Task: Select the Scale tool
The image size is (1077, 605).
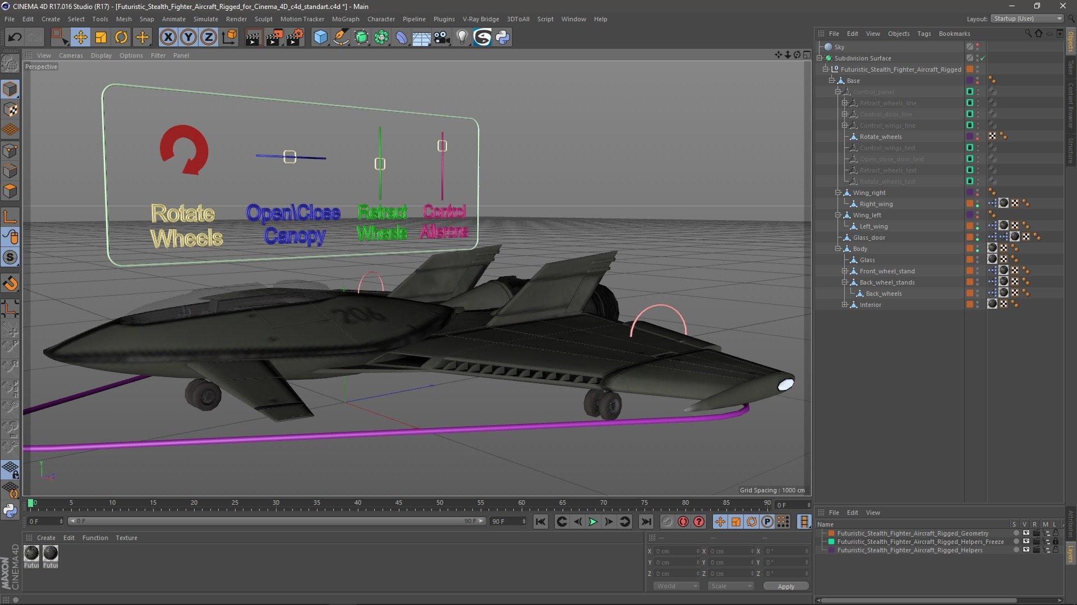Action: tap(101, 38)
